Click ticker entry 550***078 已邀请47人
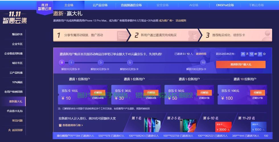 [111, 136]
